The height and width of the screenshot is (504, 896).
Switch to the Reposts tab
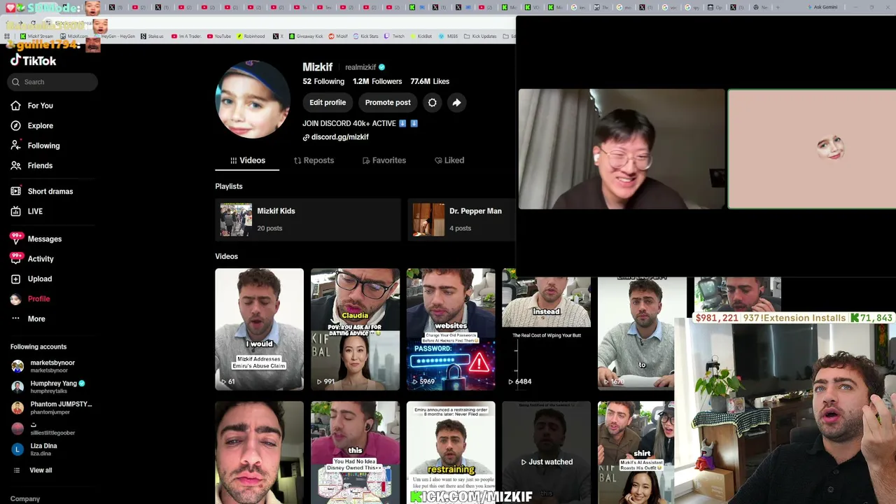pyautogui.click(x=314, y=160)
